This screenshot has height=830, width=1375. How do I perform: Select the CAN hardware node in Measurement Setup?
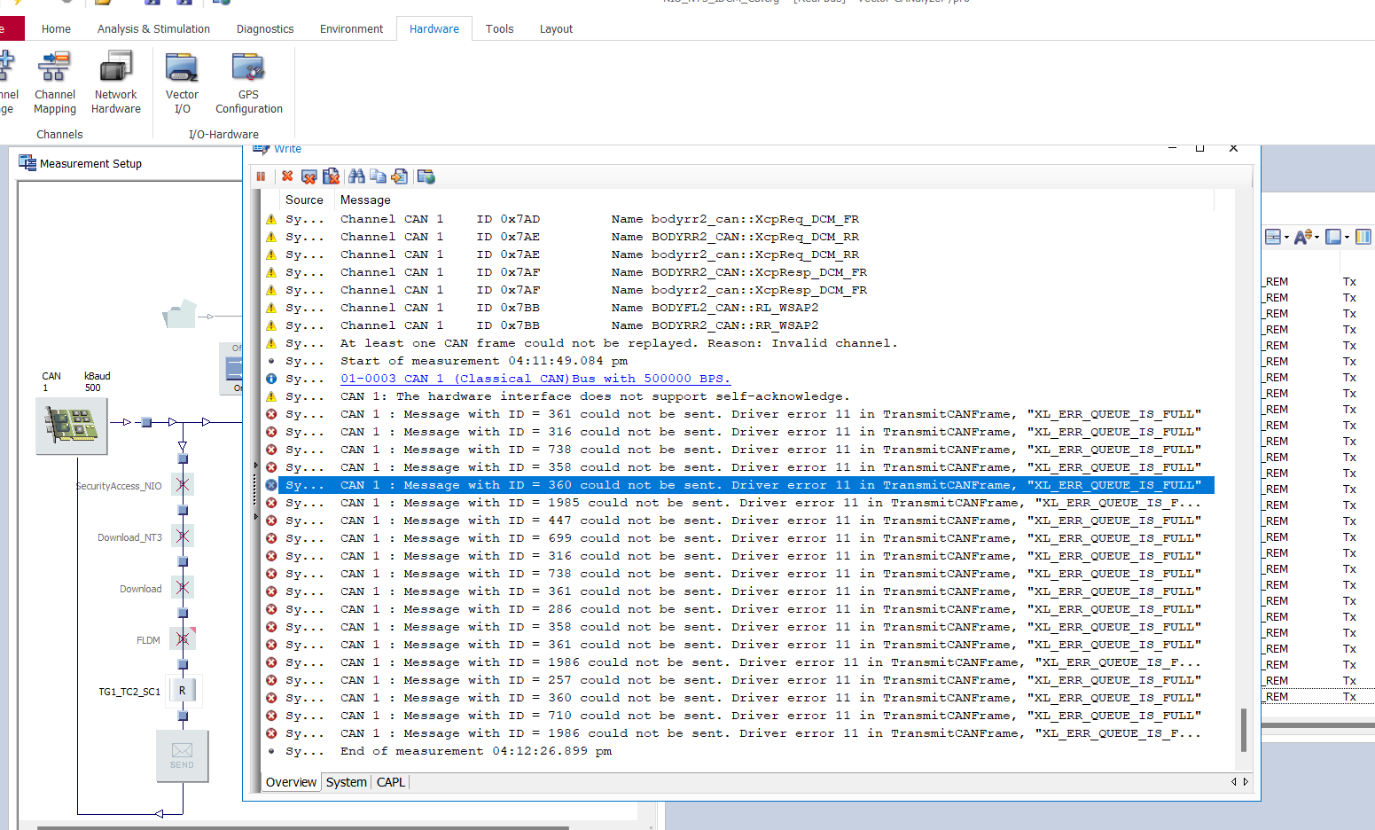coord(71,426)
